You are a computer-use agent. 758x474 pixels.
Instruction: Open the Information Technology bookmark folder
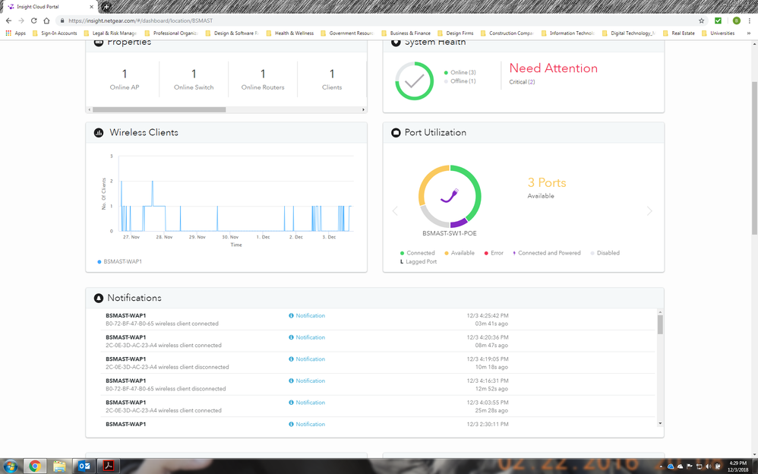567,33
